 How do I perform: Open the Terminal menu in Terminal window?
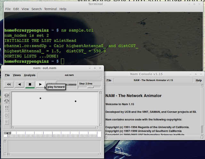point(50,9)
